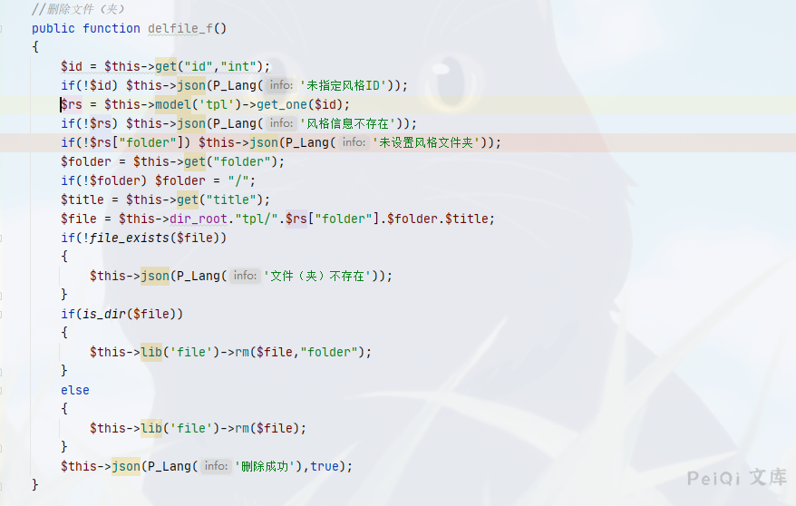Click the else keyword

tap(75, 390)
